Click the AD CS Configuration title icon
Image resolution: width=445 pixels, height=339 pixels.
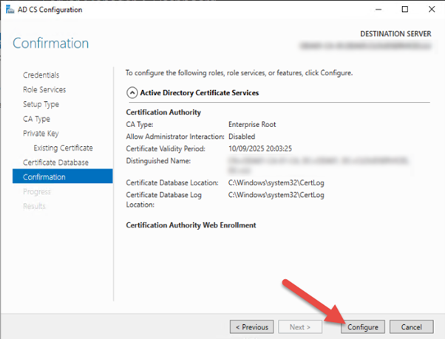coord(10,10)
